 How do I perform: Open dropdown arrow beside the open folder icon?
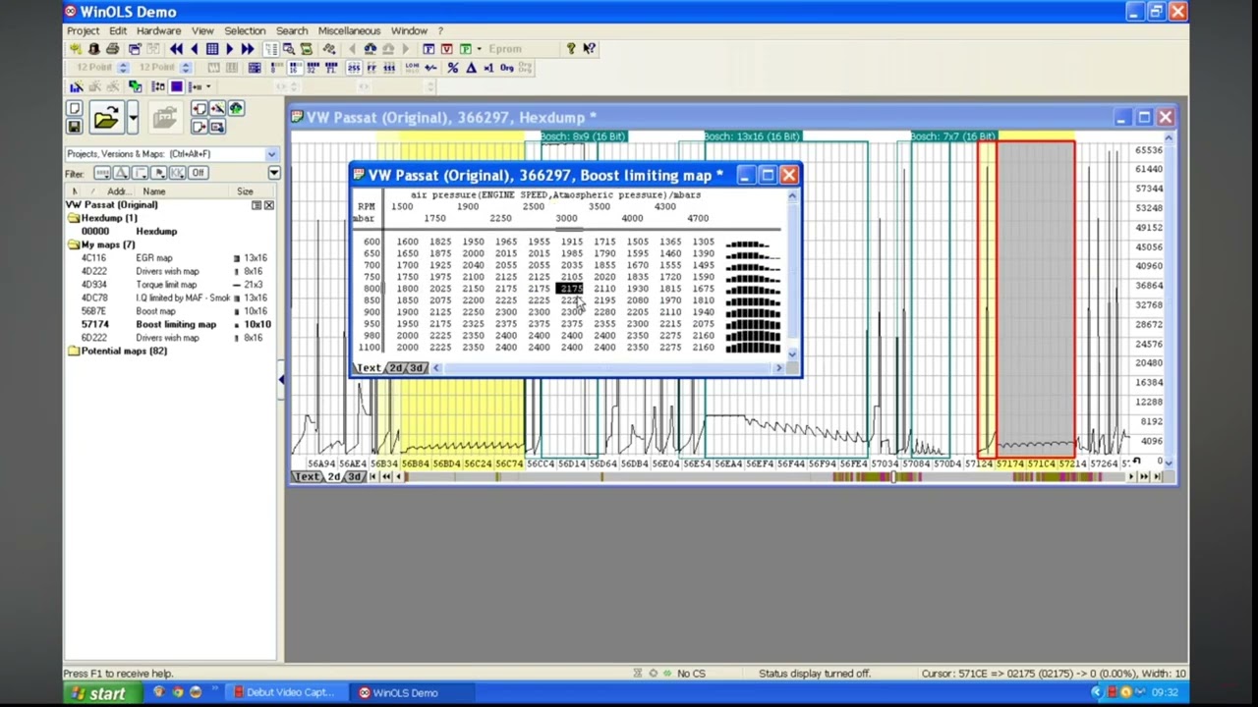point(132,118)
